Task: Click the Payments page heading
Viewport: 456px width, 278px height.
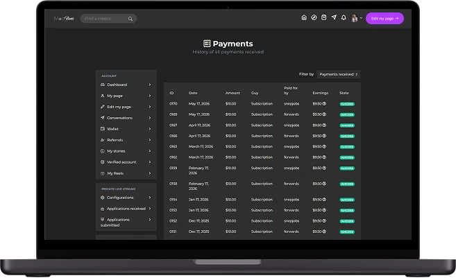Action: pyautogui.click(x=228, y=44)
